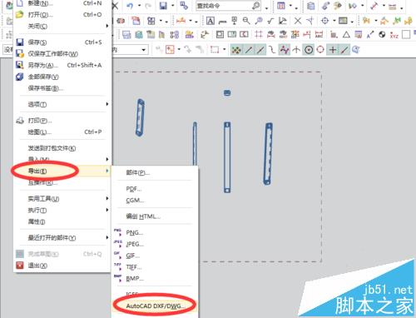416x318 pixels.
Task: Open the Export (导出) submenu
Action: 62,171
